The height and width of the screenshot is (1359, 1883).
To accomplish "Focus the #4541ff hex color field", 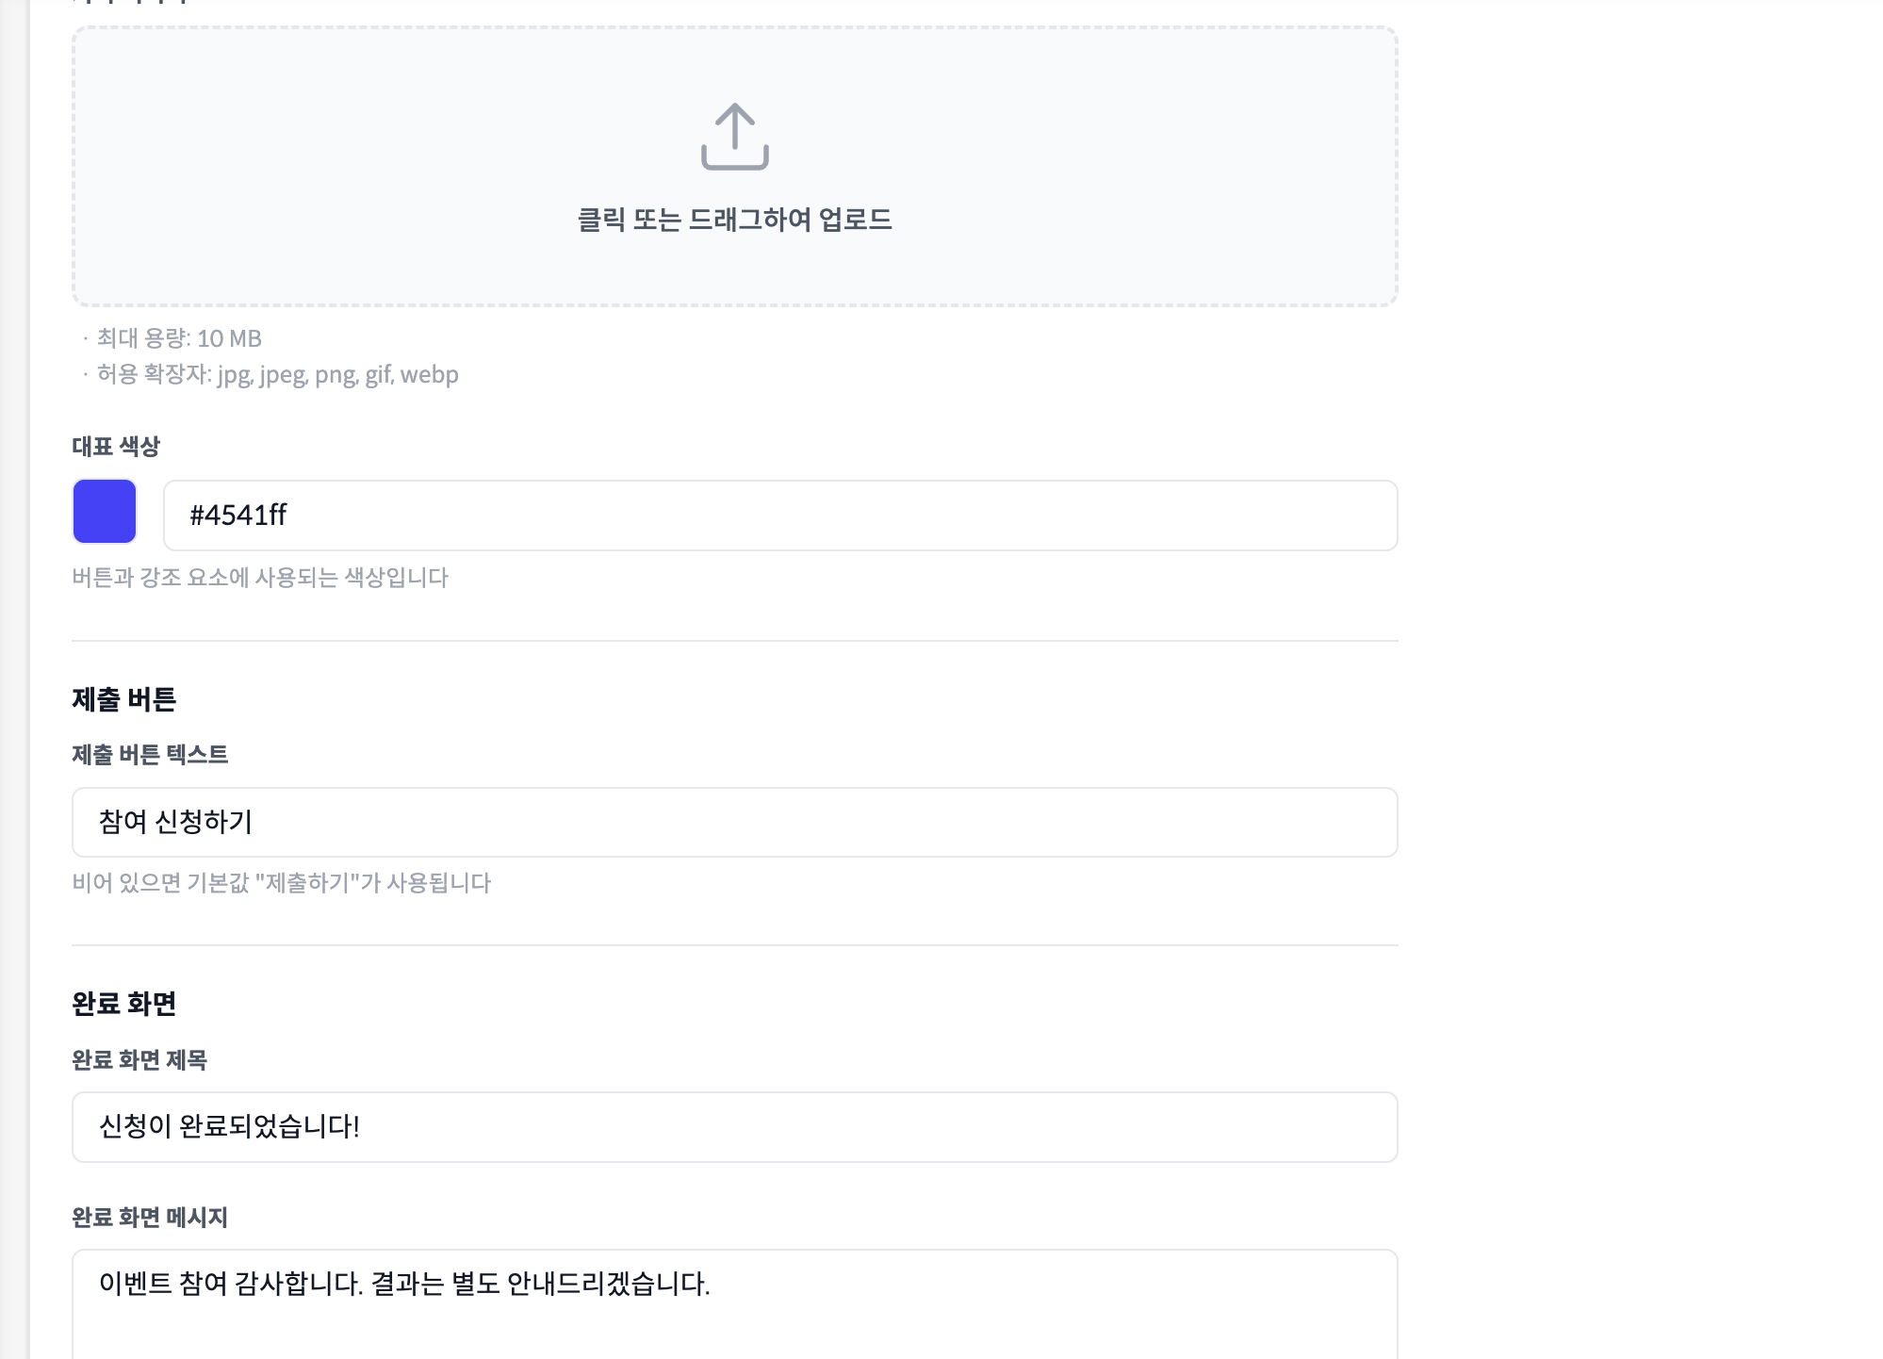I will click(x=779, y=516).
